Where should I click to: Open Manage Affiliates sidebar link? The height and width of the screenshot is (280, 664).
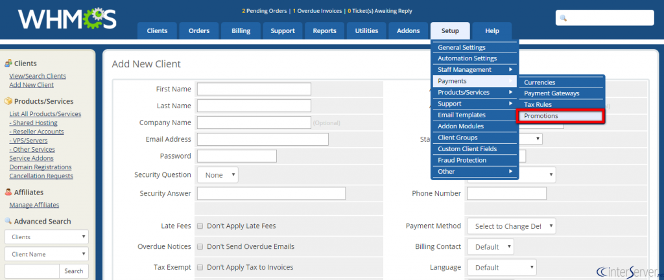coord(34,205)
